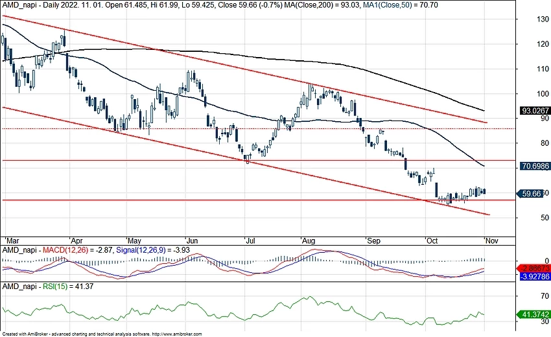This screenshot has height=337, width=551.
Task: Click the May label on the time axis
Action: click(134, 240)
